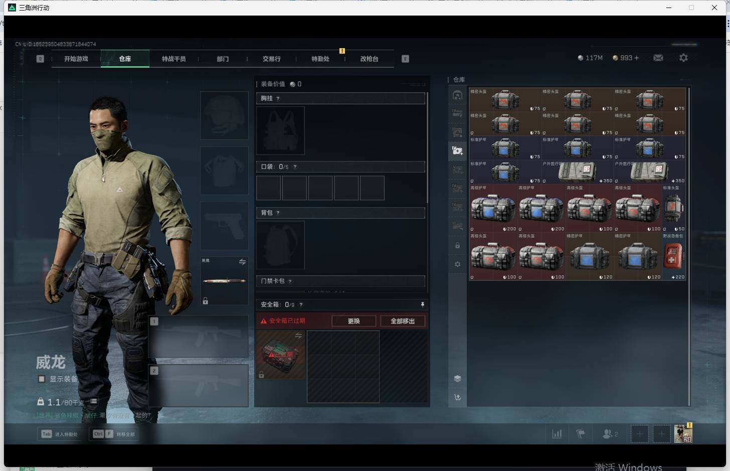Image resolution: width=730 pixels, height=471 pixels.
Task: Click the first empty squad invite plus slot
Action: 639,434
